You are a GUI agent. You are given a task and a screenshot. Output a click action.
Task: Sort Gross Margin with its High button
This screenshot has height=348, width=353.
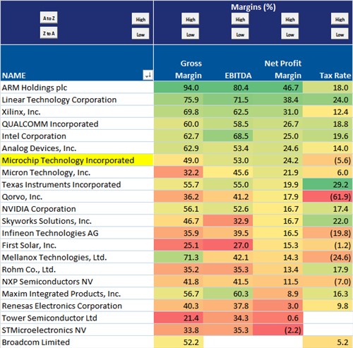pos(191,19)
